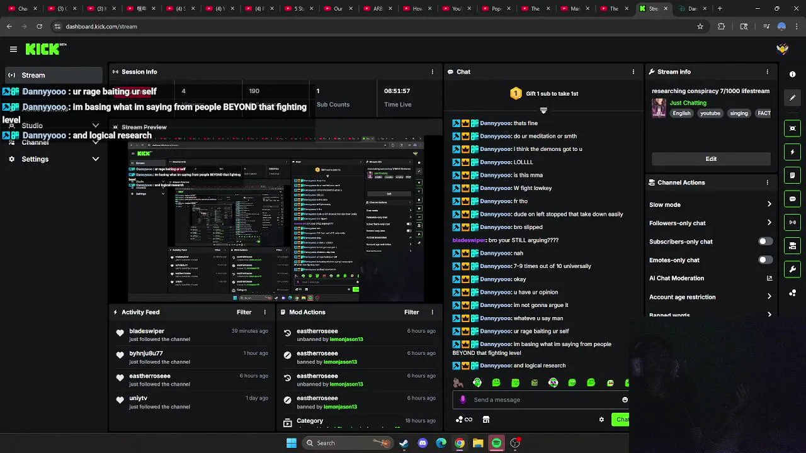The width and height of the screenshot is (806, 453).
Task: Click the browser reload button
Action: pyautogui.click(x=39, y=26)
